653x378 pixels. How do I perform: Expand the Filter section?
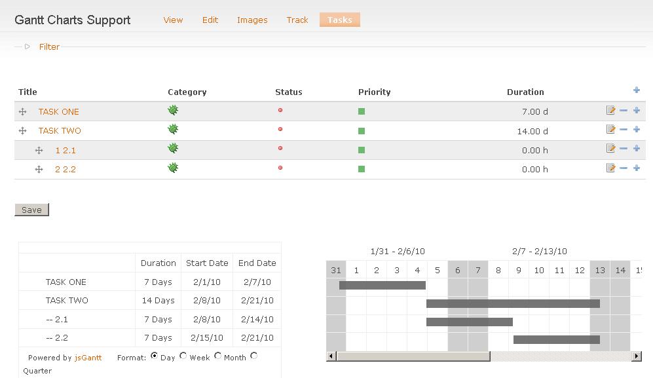coord(49,47)
